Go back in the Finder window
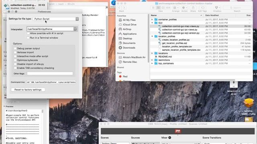Screen dimensions: 257x144 [x=120, y=8]
